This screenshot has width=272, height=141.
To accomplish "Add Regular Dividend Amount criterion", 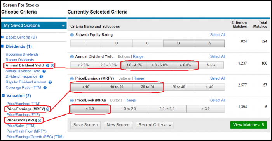I will click(x=26, y=82).
